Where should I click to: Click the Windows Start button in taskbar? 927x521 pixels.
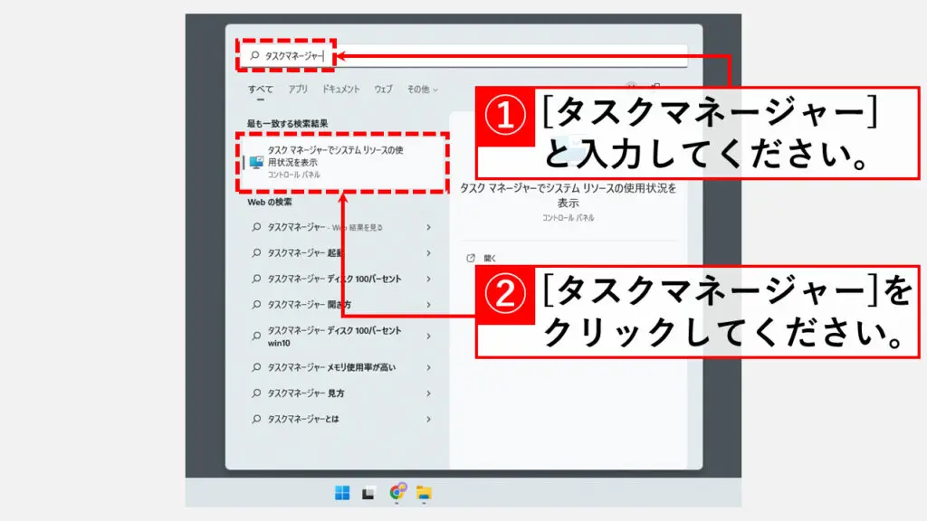coord(342,493)
